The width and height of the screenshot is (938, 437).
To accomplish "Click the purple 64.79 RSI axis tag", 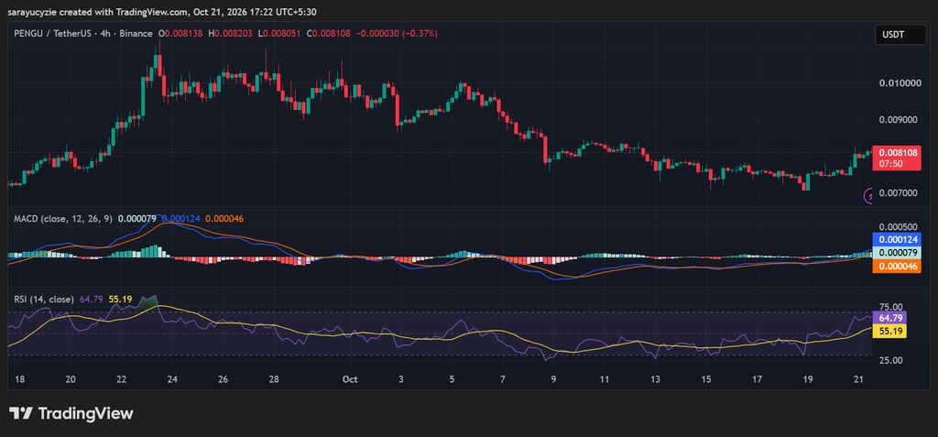I will coord(890,318).
